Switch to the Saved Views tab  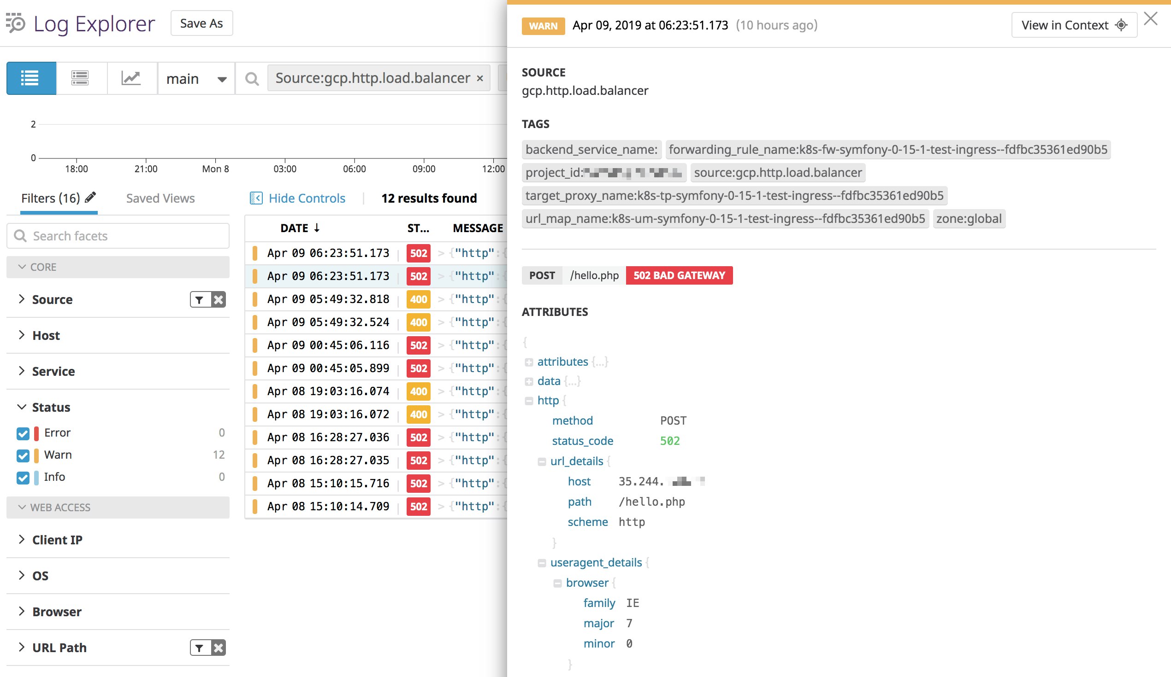[160, 198]
